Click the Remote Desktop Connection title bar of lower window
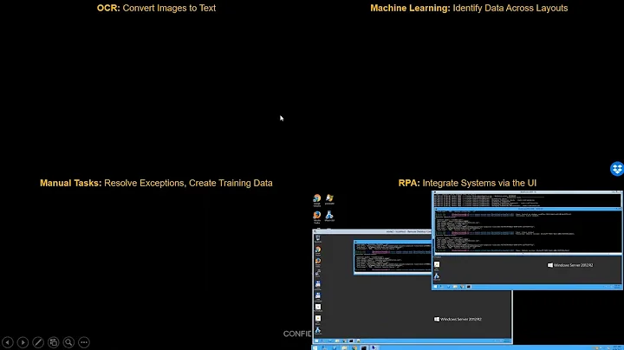The width and height of the screenshot is (624, 350). click(372, 231)
